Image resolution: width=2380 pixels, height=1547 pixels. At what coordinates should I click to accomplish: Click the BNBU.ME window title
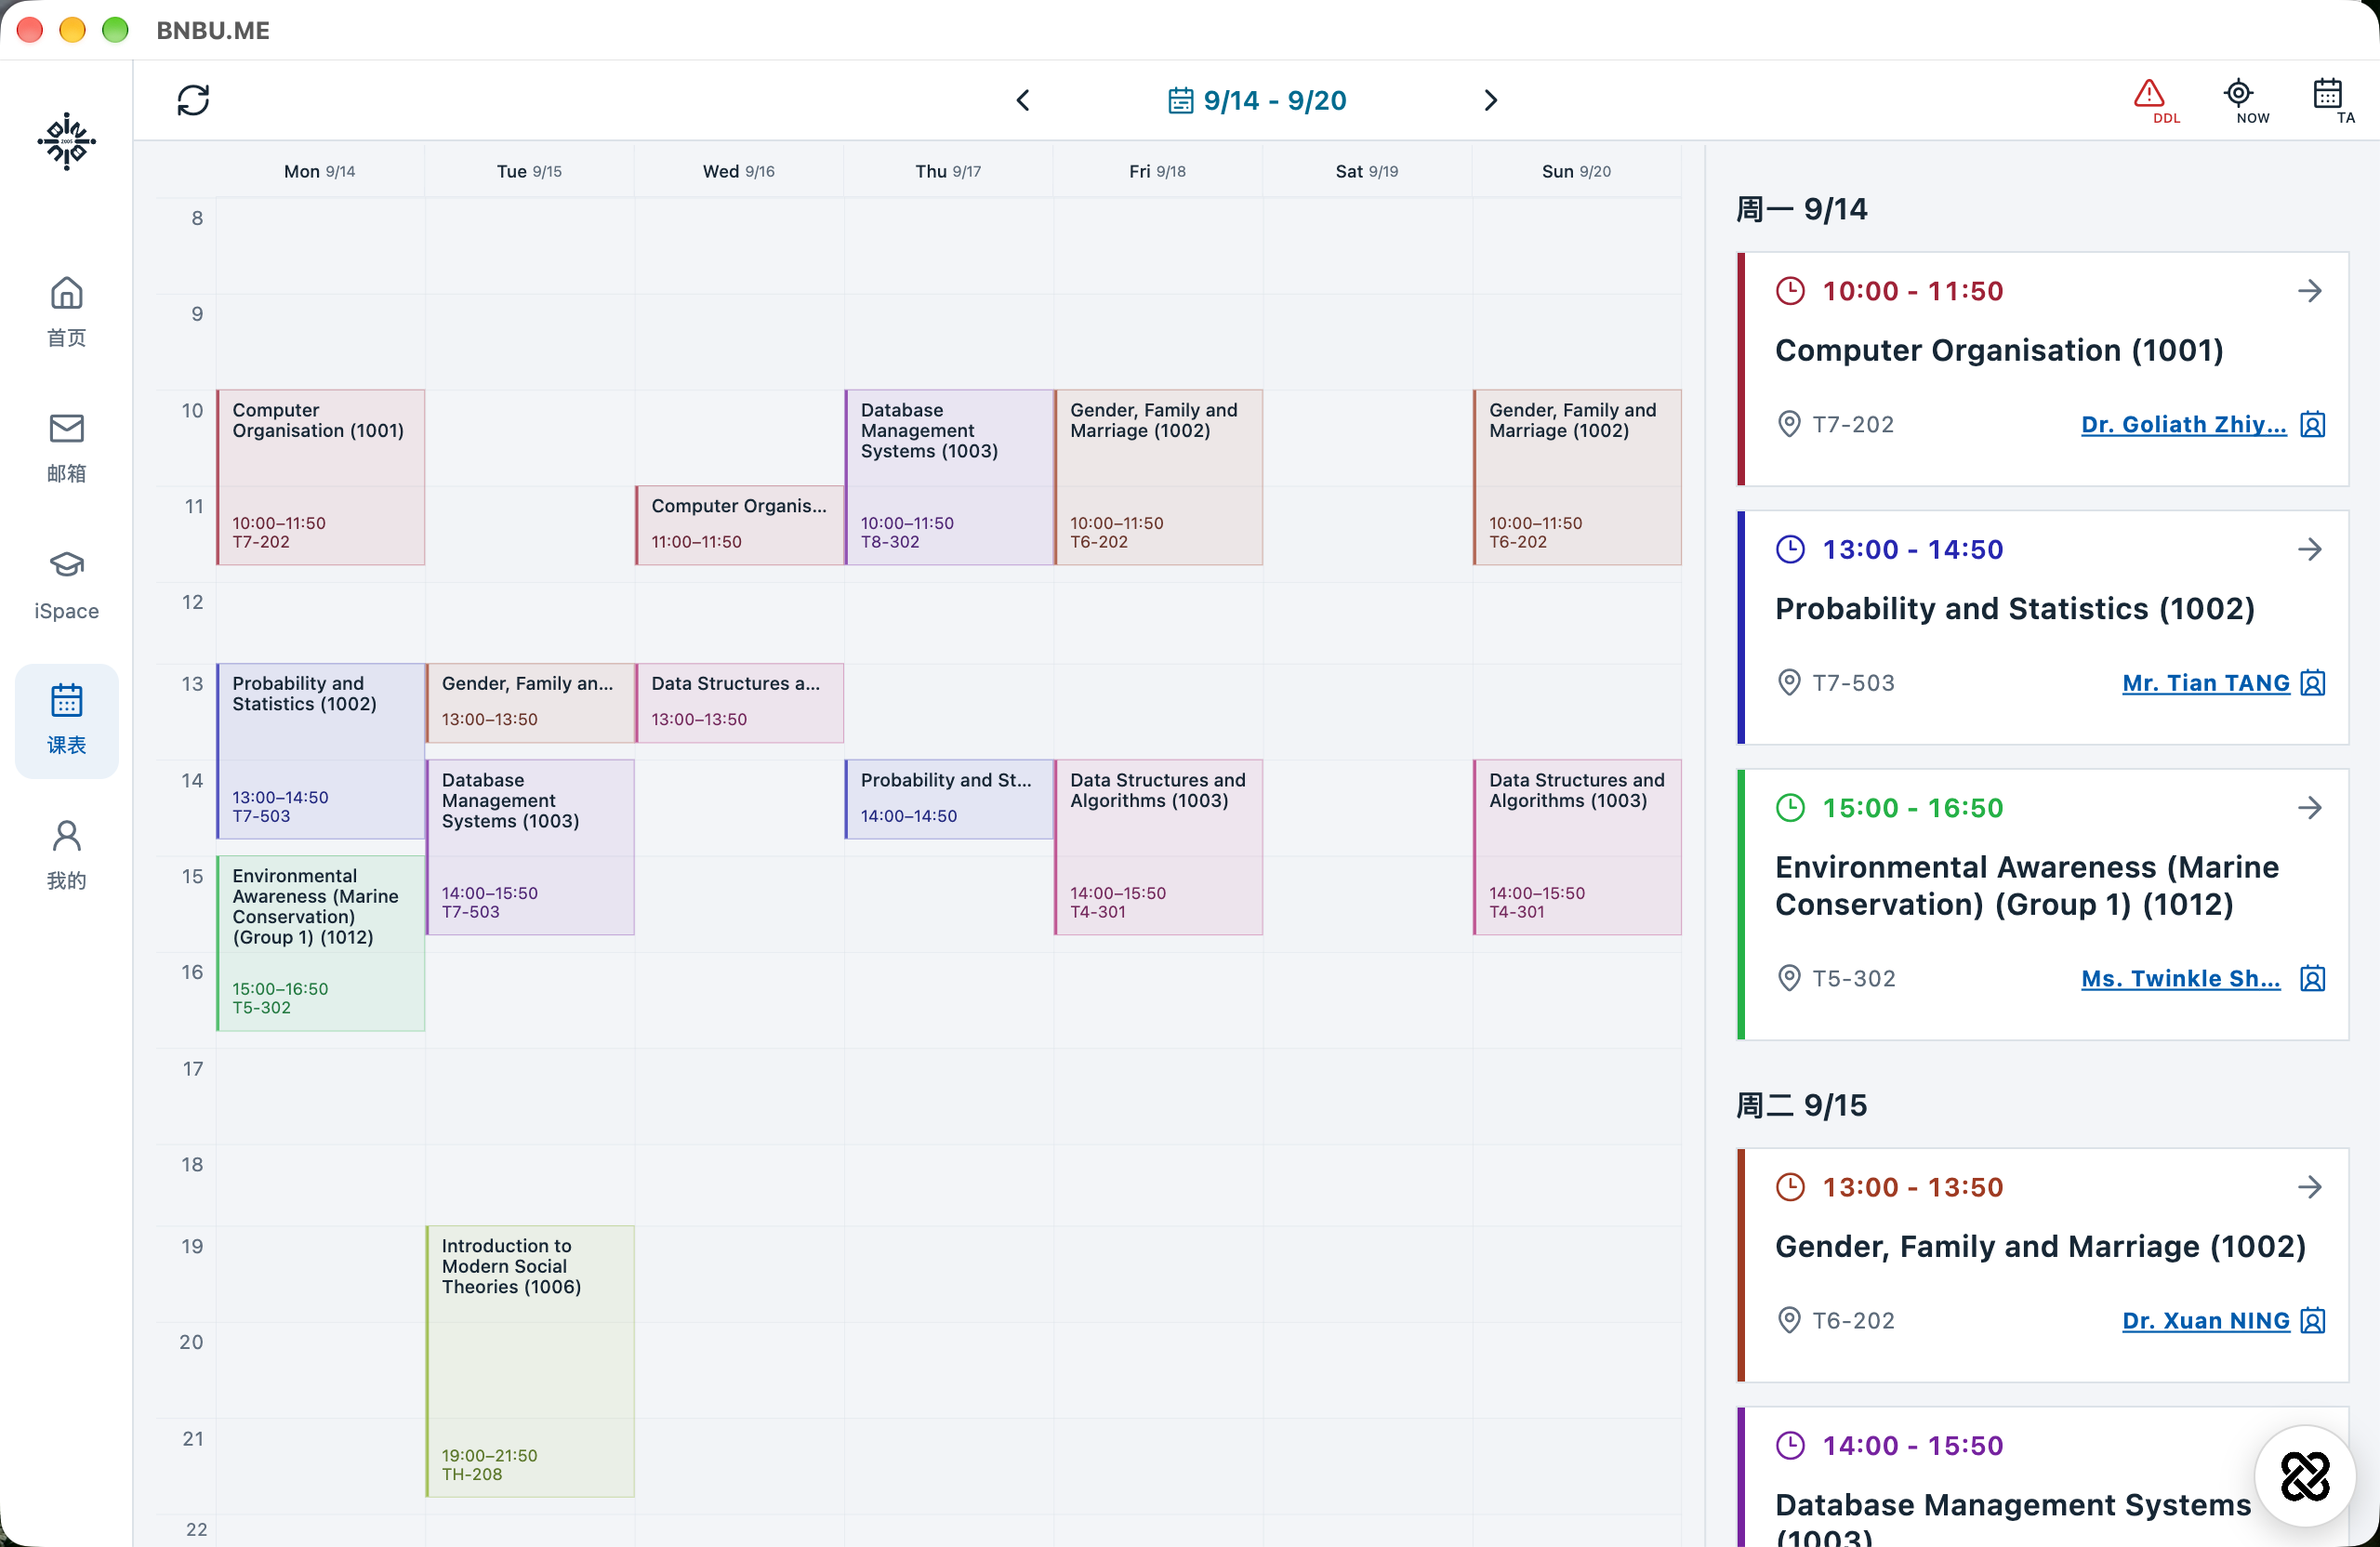213,30
